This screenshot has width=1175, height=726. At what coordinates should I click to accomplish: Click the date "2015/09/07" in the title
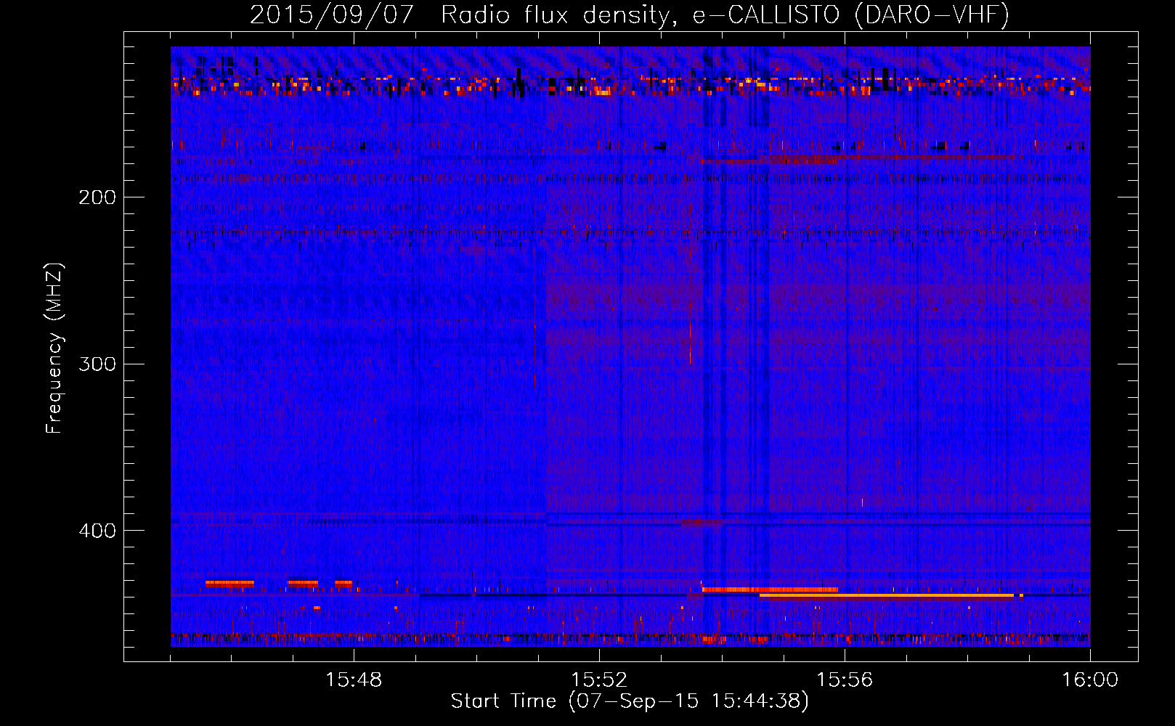[x=331, y=15]
